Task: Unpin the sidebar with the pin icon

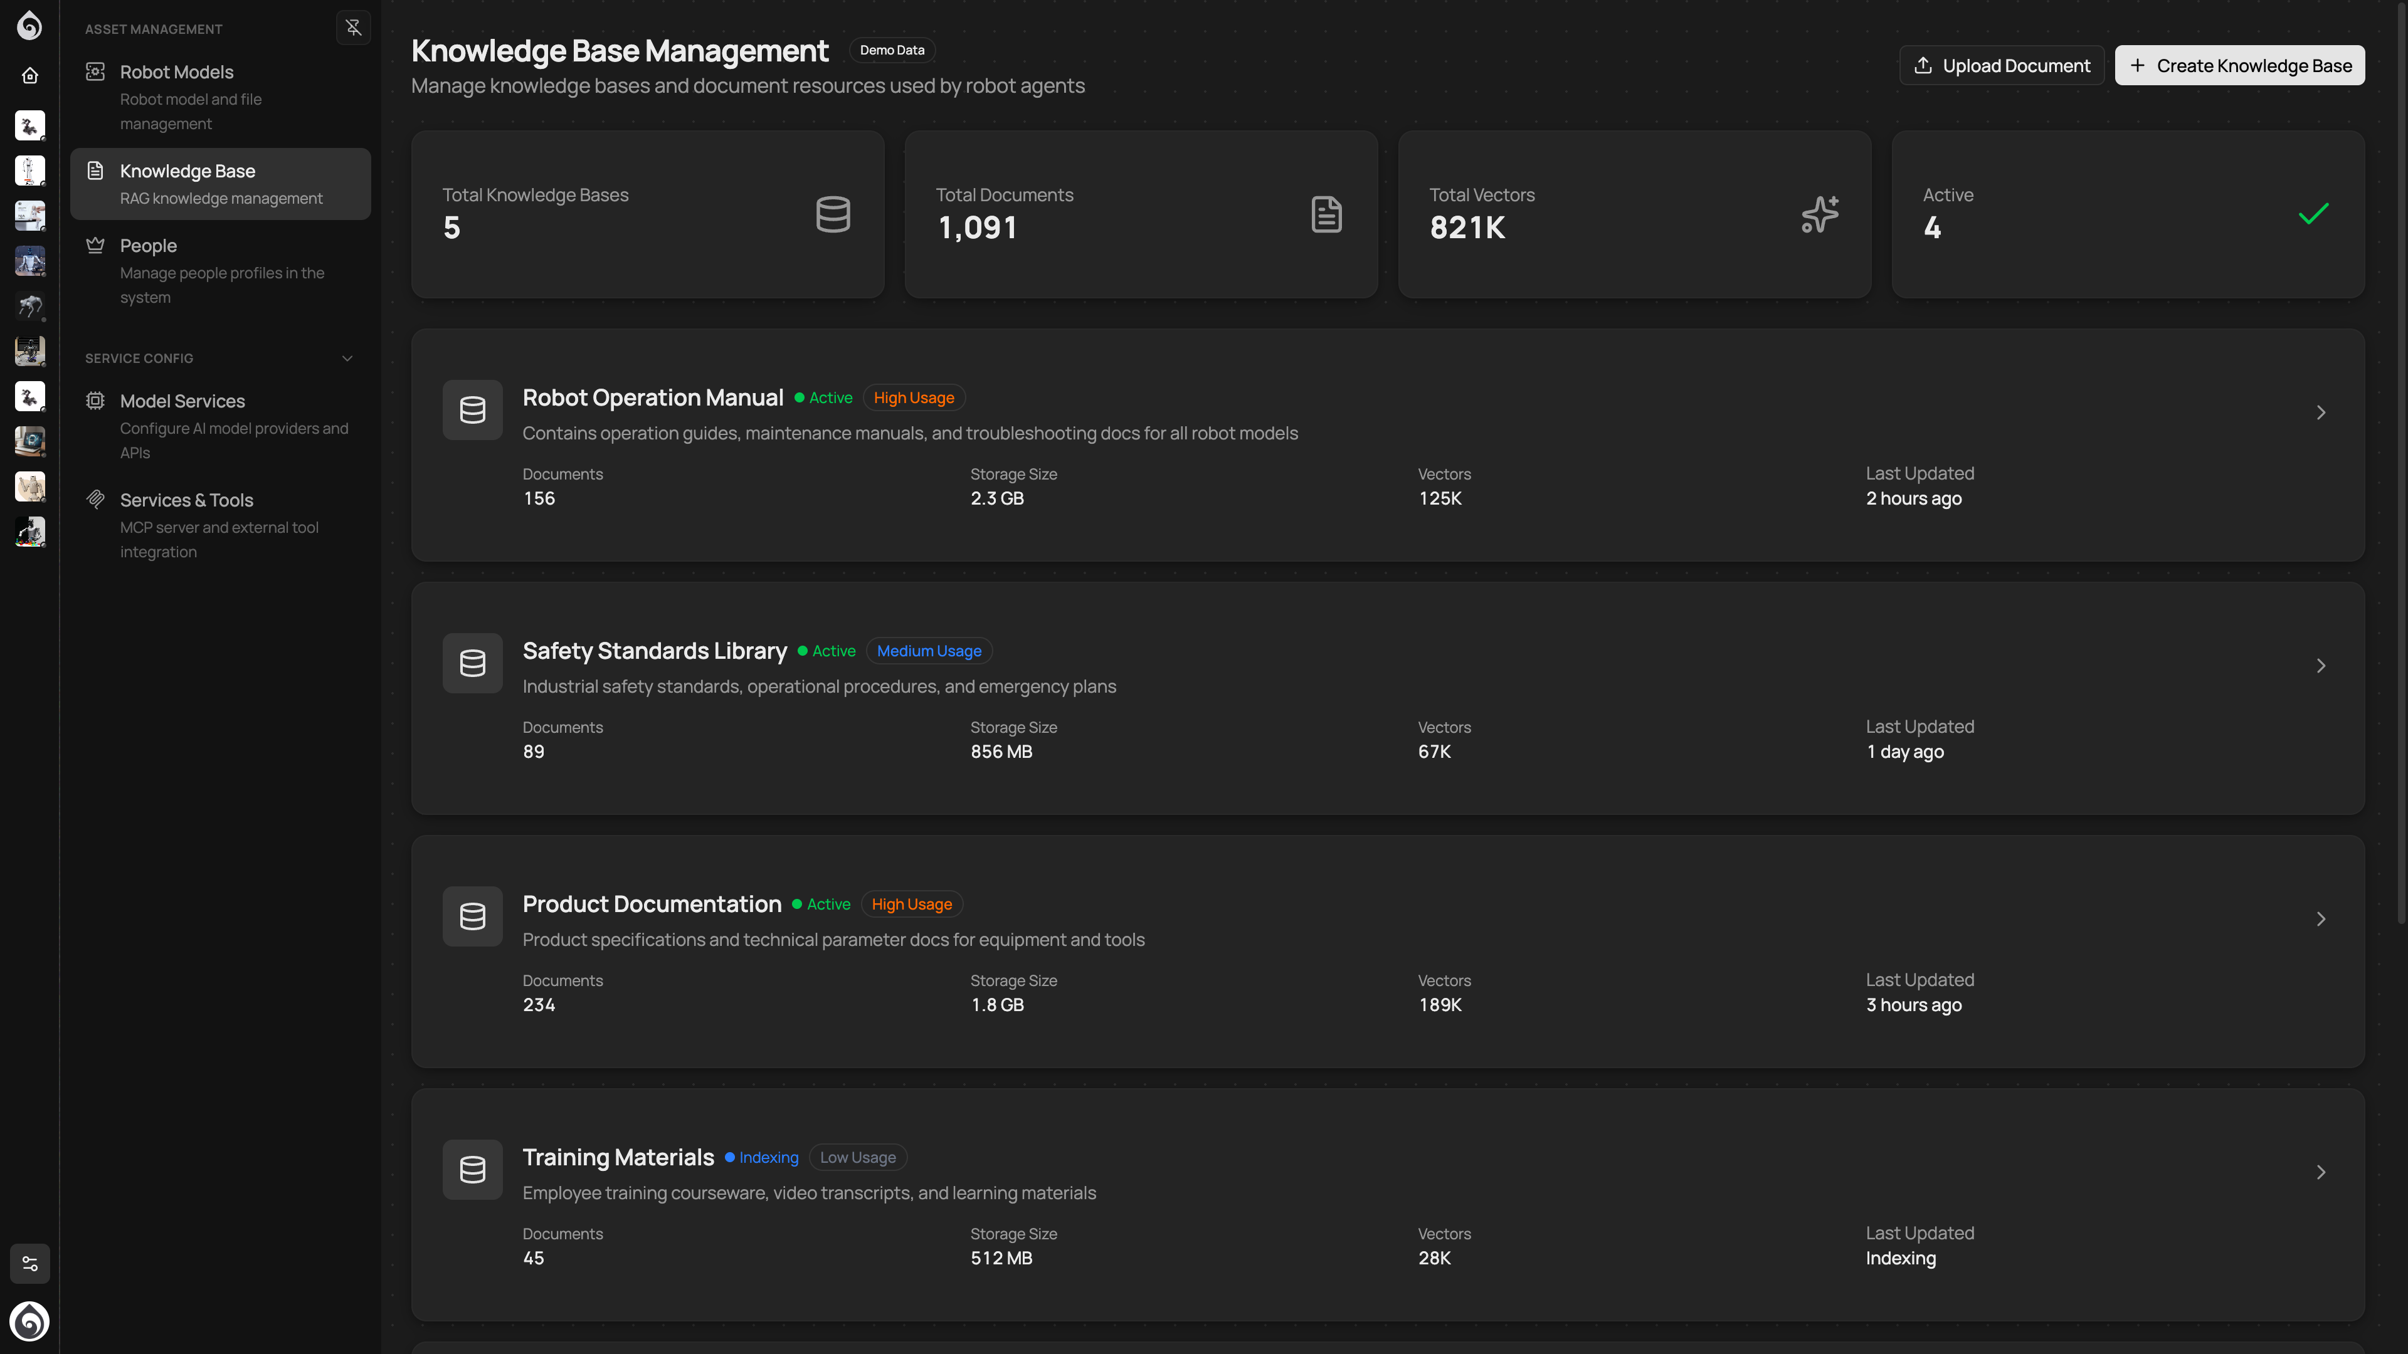Action: click(x=353, y=28)
